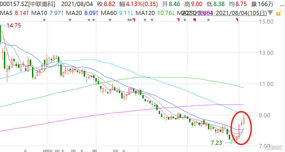Select the MA60 9.11 indicator label
Viewport: 285px width, 152px height.
pyautogui.click(x=117, y=13)
